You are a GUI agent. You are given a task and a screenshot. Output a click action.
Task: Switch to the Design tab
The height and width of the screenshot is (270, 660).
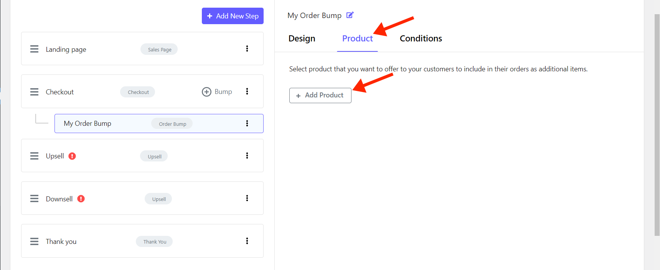(x=302, y=38)
